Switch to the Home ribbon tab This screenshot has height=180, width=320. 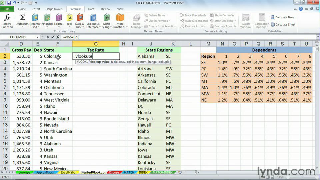coord(22,9)
